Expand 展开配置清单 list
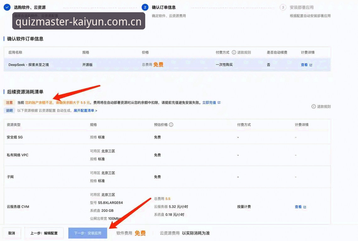 point(85,110)
